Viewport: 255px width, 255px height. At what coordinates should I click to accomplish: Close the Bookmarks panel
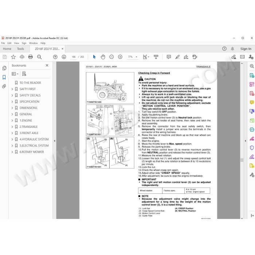click(x=47, y=65)
